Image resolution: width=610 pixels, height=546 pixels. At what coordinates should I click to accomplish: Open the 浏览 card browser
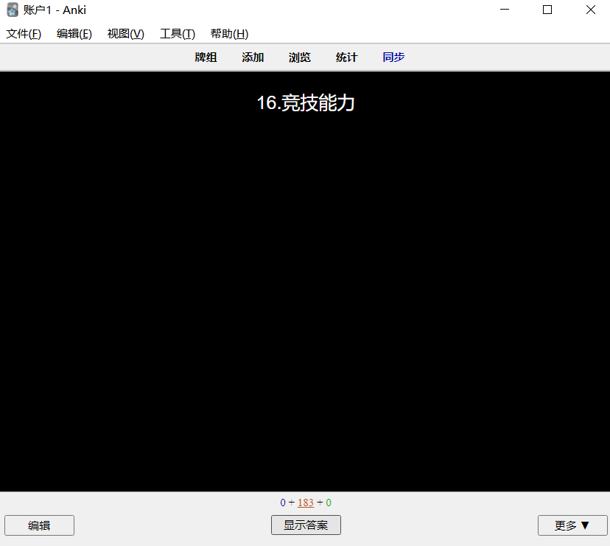tap(300, 57)
